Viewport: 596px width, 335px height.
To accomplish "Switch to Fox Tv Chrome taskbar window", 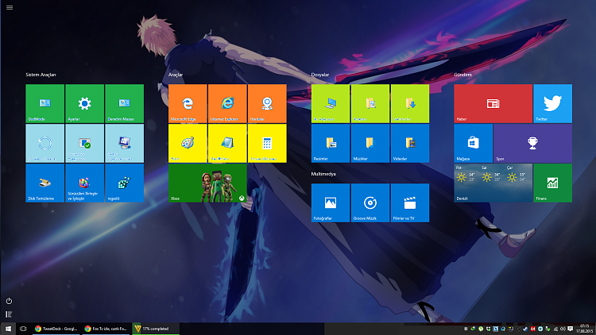I will pos(106,329).
